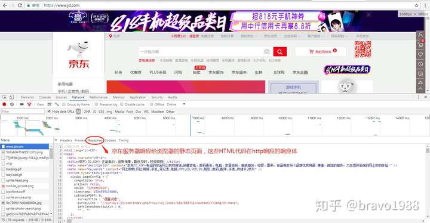Toggle the capture screenshots camera icon
The image size is (430, 223).
(x=21, y=104)
